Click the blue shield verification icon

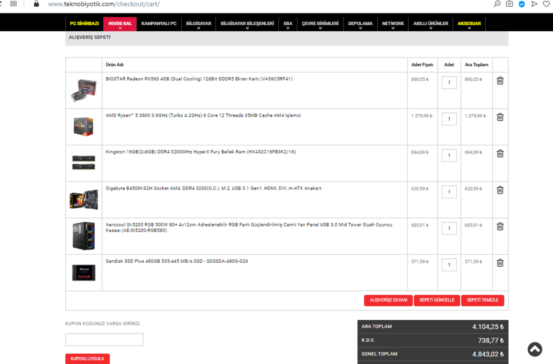click(522, 4)
